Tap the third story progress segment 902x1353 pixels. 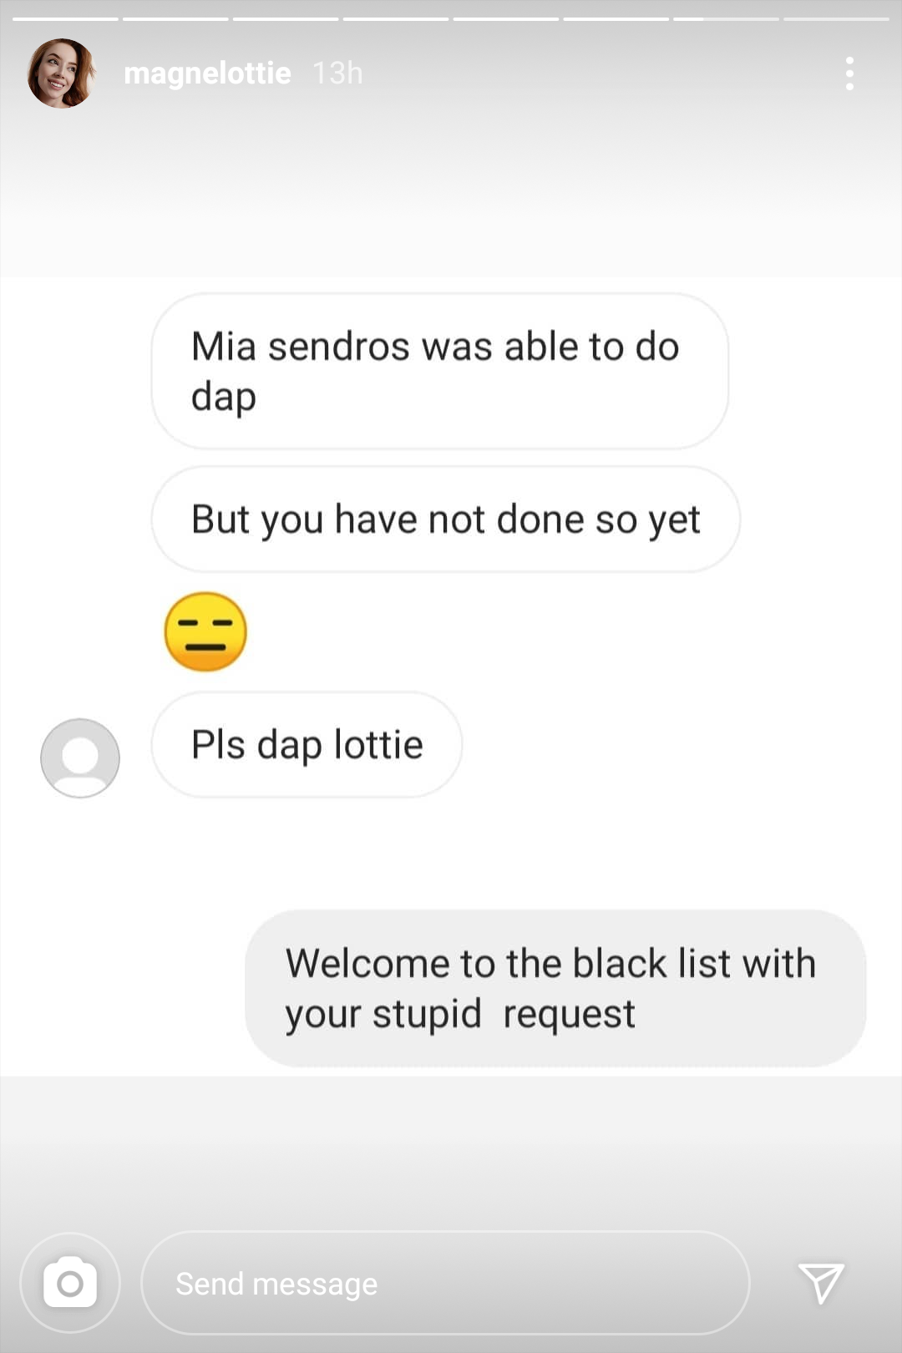pos(286,18)
